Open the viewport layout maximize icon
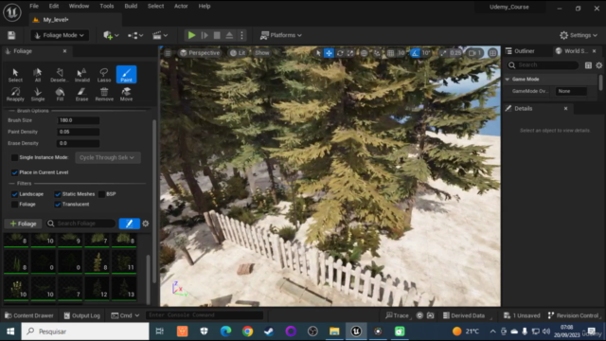606x341 pixels. 492,53
